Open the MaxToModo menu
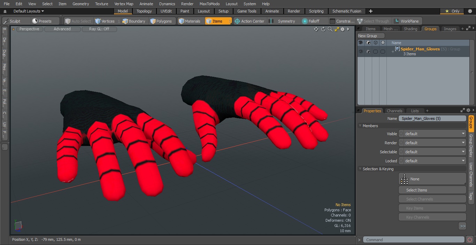 click(209, 4)
